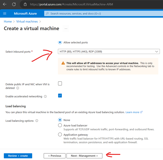The width and height of the screenshot is (163, 160).
Task: Click the site security lock icon
Action: click(25, 4)
